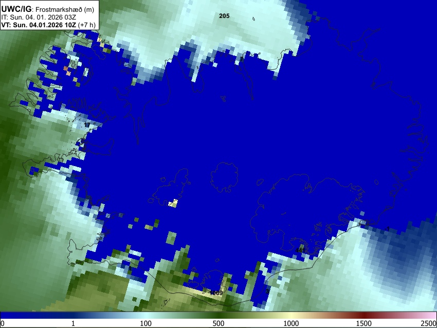Click the "205" value label on the map
The height and width of the screenshot is (328, 437).
(x=224, y=16)
